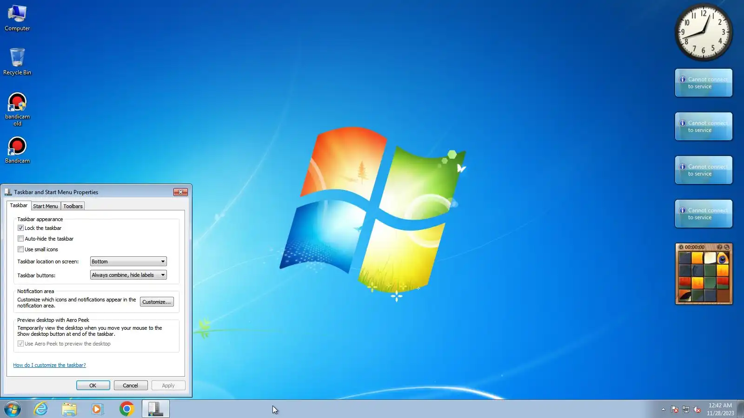This screenshot has height=418, width=744.
Task: Open Google Chrome from the taskbar
Action: pos(126,409)
